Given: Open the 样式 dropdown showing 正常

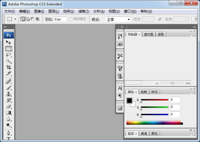Looking at the screenshot, I should [x=118, y=20].
